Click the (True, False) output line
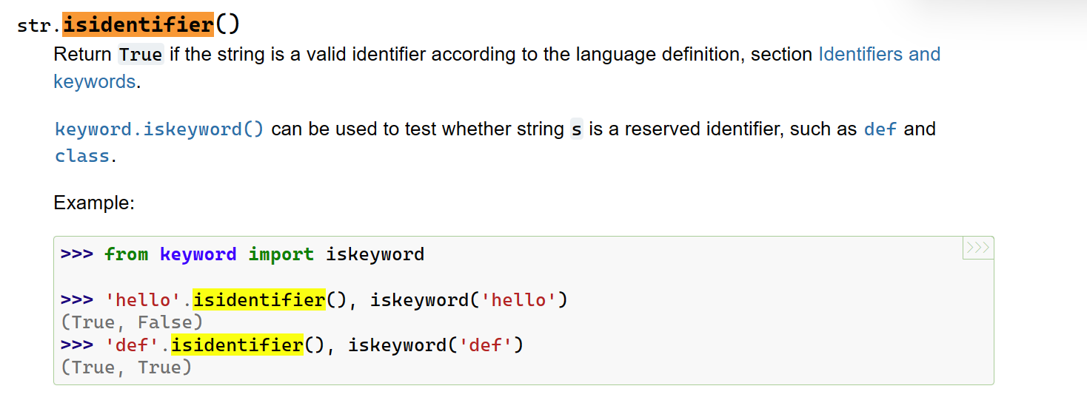The height and width of the screenshot is (400, 1087). click(x=132, y=322)
